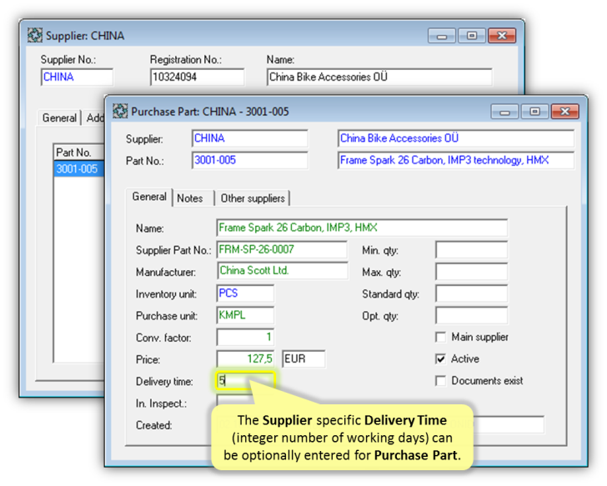Click the EUR currency field
The width and height of the screenshot is (607, 486).
[x=303, y=359]
